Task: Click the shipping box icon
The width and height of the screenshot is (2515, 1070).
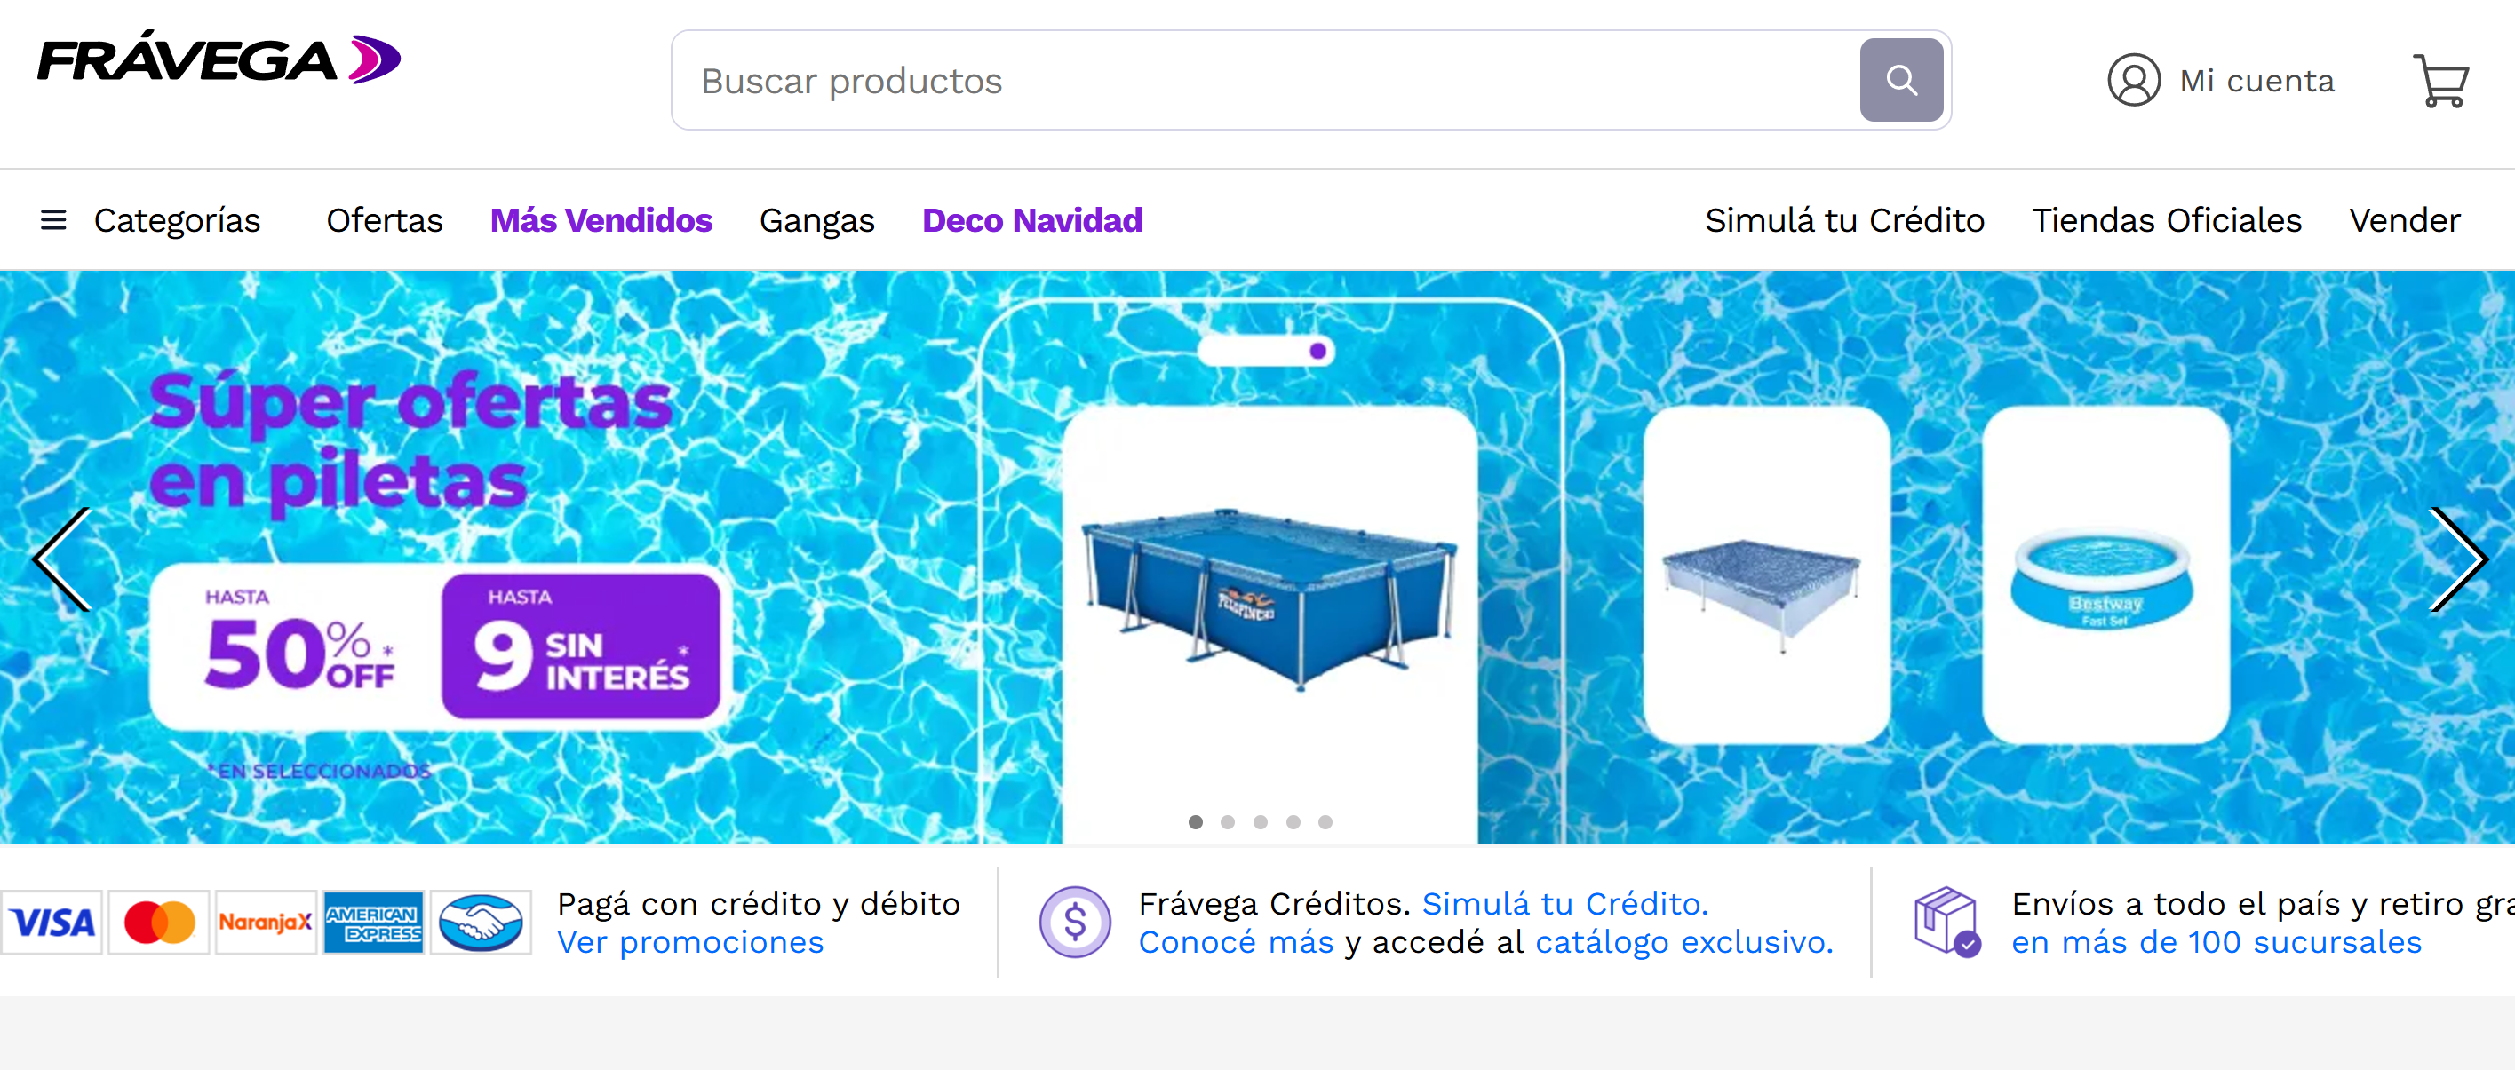Action: (1946, 922)
